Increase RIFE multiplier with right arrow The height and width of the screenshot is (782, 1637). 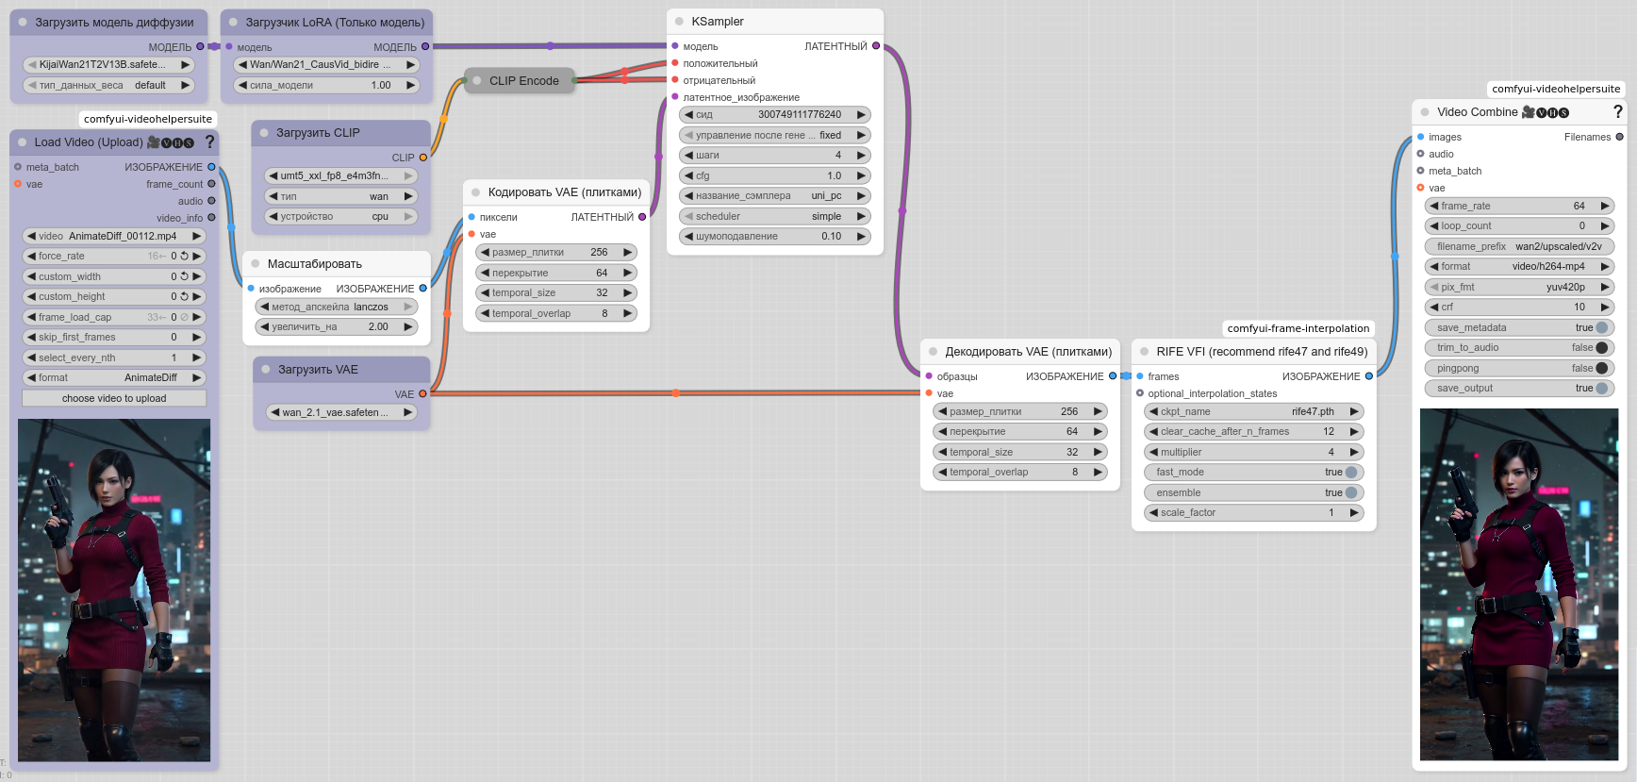tap(1354, 453)
